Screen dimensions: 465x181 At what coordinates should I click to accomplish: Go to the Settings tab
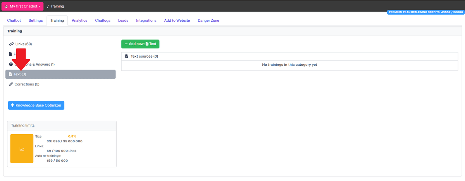click(36, 20)
